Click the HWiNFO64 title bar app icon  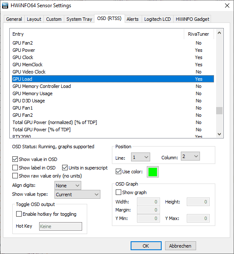click(5, 6)
